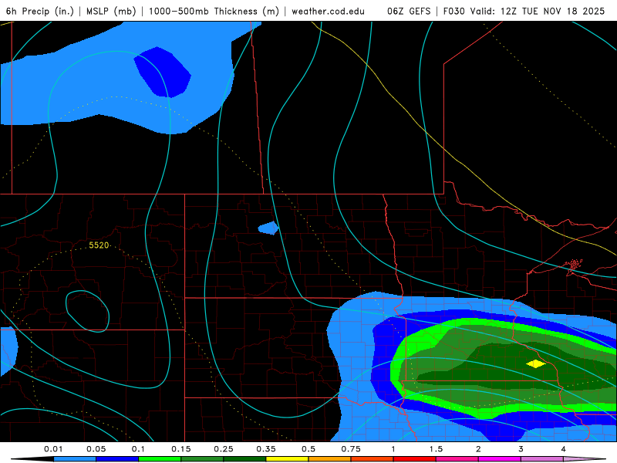The image size is (617, 463).
Task: Click the '06Z GEFS' model run label
Action: (409, 12)
